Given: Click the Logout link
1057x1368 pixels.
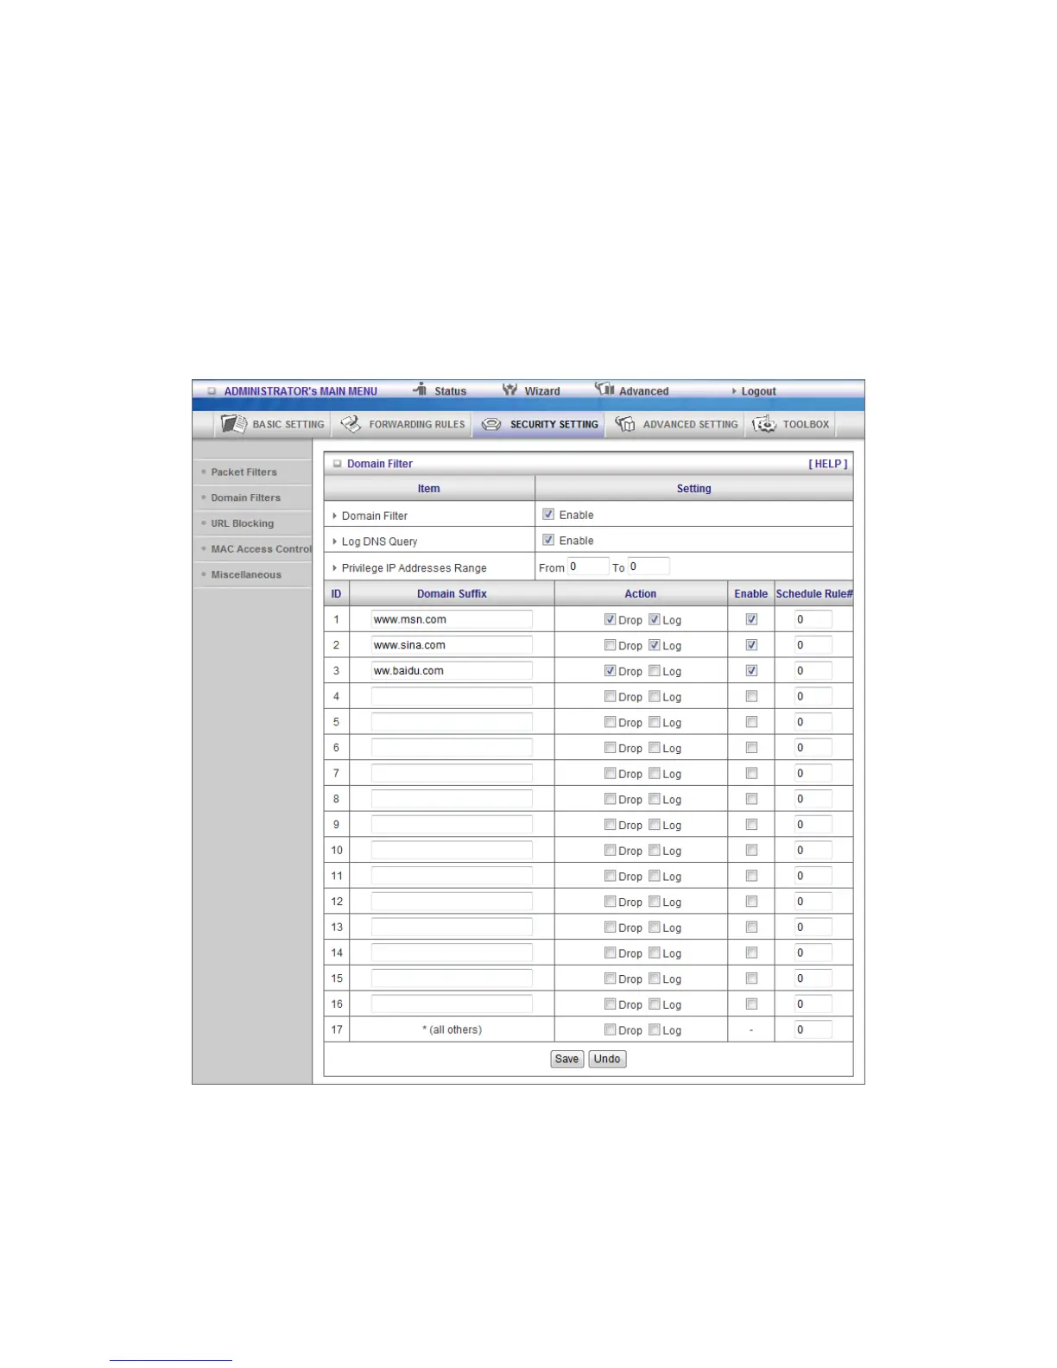Looking at the screenshot, I should 758,391.
